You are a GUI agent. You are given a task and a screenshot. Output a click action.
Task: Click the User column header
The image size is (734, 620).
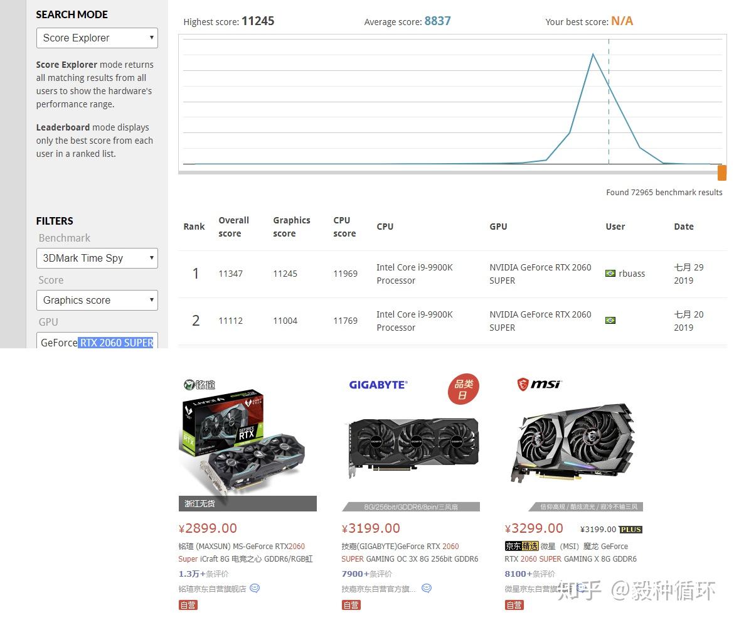pos(615,227)
